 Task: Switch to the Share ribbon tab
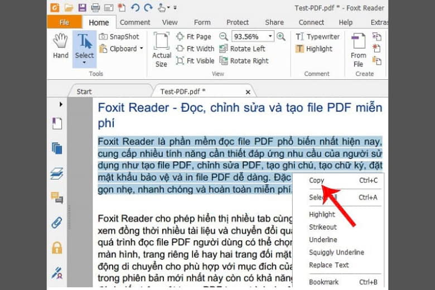[274, 22]
